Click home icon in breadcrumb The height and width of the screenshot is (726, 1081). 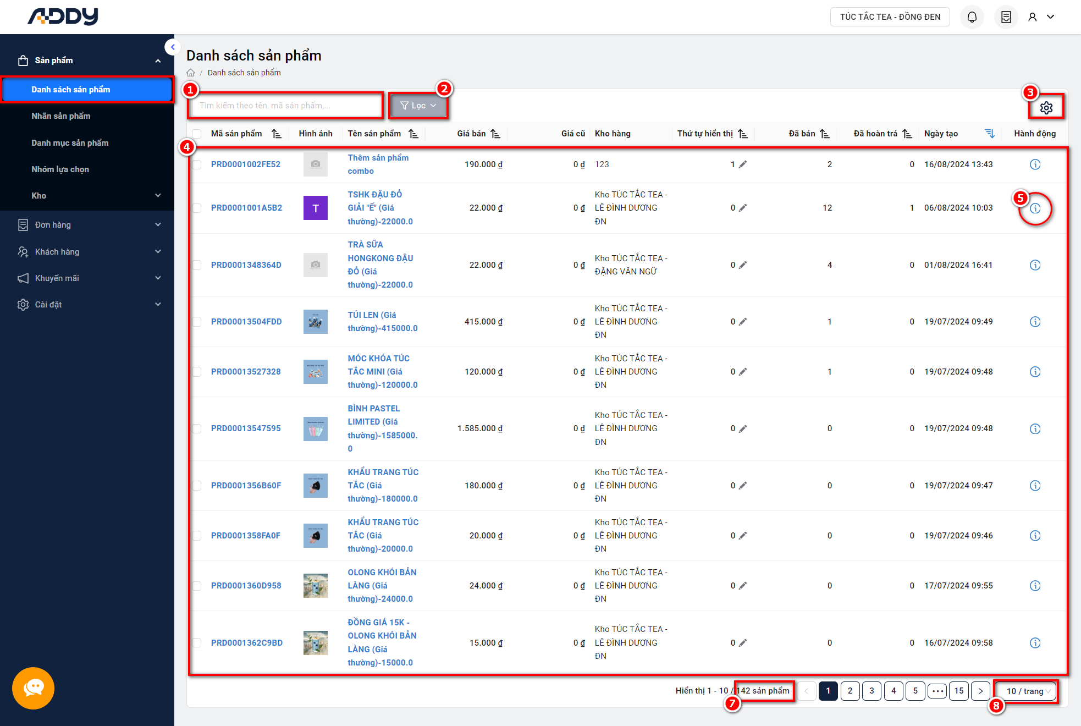coord(191,73)
